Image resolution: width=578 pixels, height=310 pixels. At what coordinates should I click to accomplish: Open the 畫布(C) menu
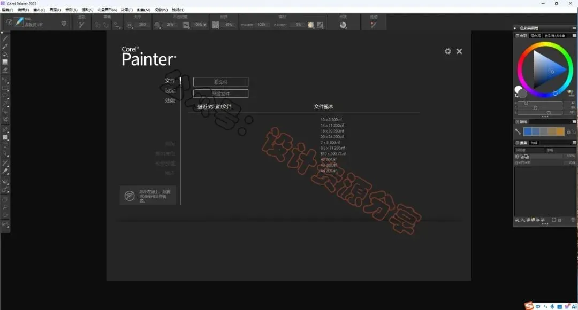[x=39, y=10]
